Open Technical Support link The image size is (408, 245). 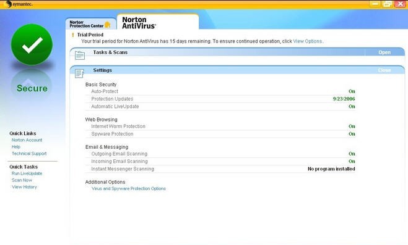tap(29, 154)
